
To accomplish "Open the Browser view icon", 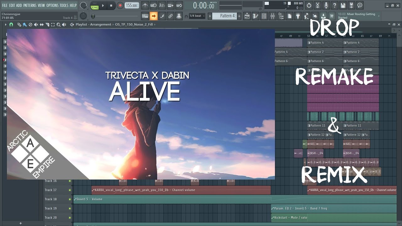I will pyautogui.click(x=281, y=16).
